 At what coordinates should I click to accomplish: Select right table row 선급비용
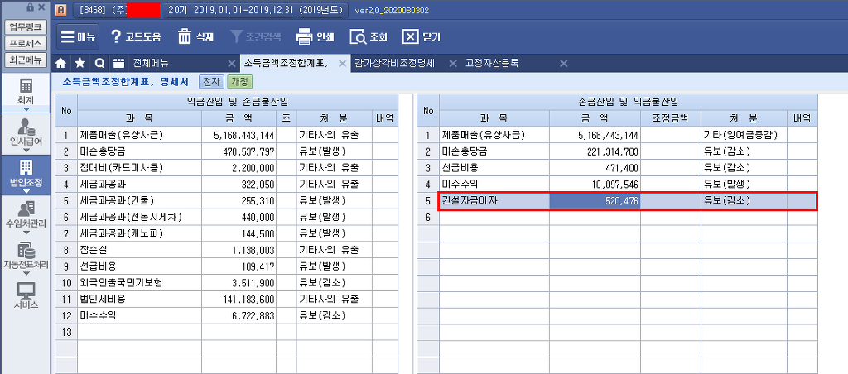618,168
